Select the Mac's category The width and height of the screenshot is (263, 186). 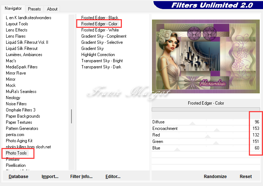11,61
